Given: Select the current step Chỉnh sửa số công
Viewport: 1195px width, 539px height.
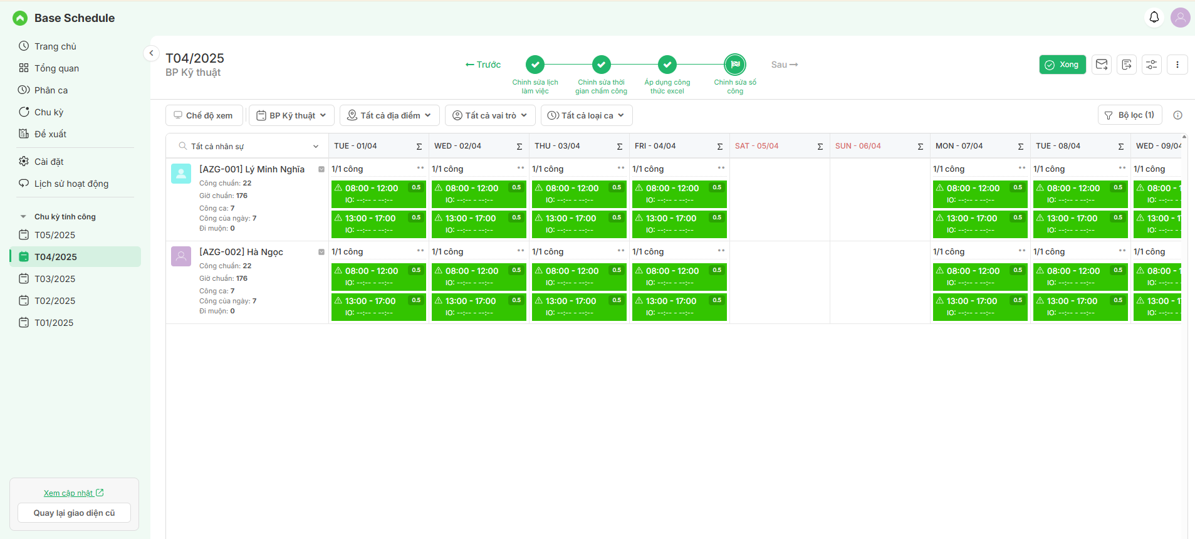Looking at the screenshot, I should 735,65.
